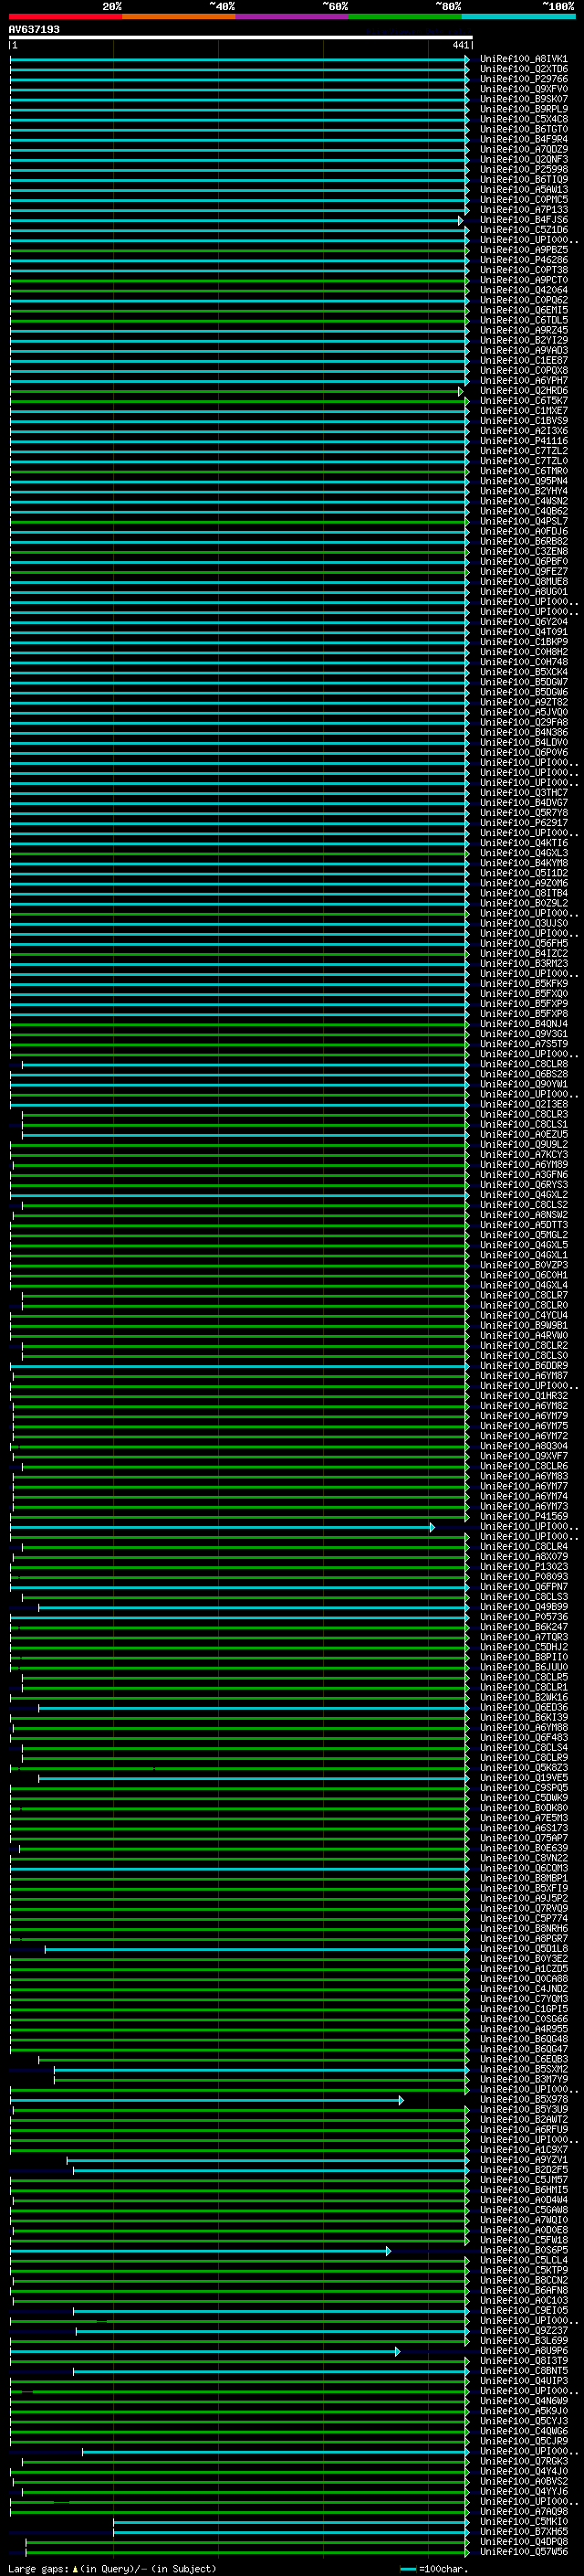This screenshot has height=2576, width=584.
Task: Select the UniRef100_B6DDR9 label
Action: click(x=524, y=1366)
